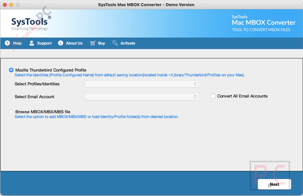Click the Support person icon

coord(32,43)
